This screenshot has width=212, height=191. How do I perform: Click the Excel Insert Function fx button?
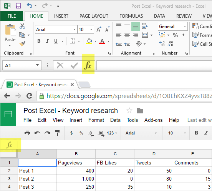coord(88,65)
